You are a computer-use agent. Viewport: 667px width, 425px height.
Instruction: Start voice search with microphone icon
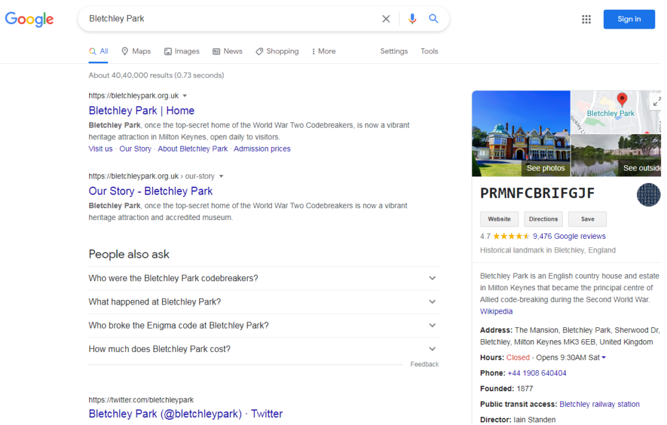point(412,19)
